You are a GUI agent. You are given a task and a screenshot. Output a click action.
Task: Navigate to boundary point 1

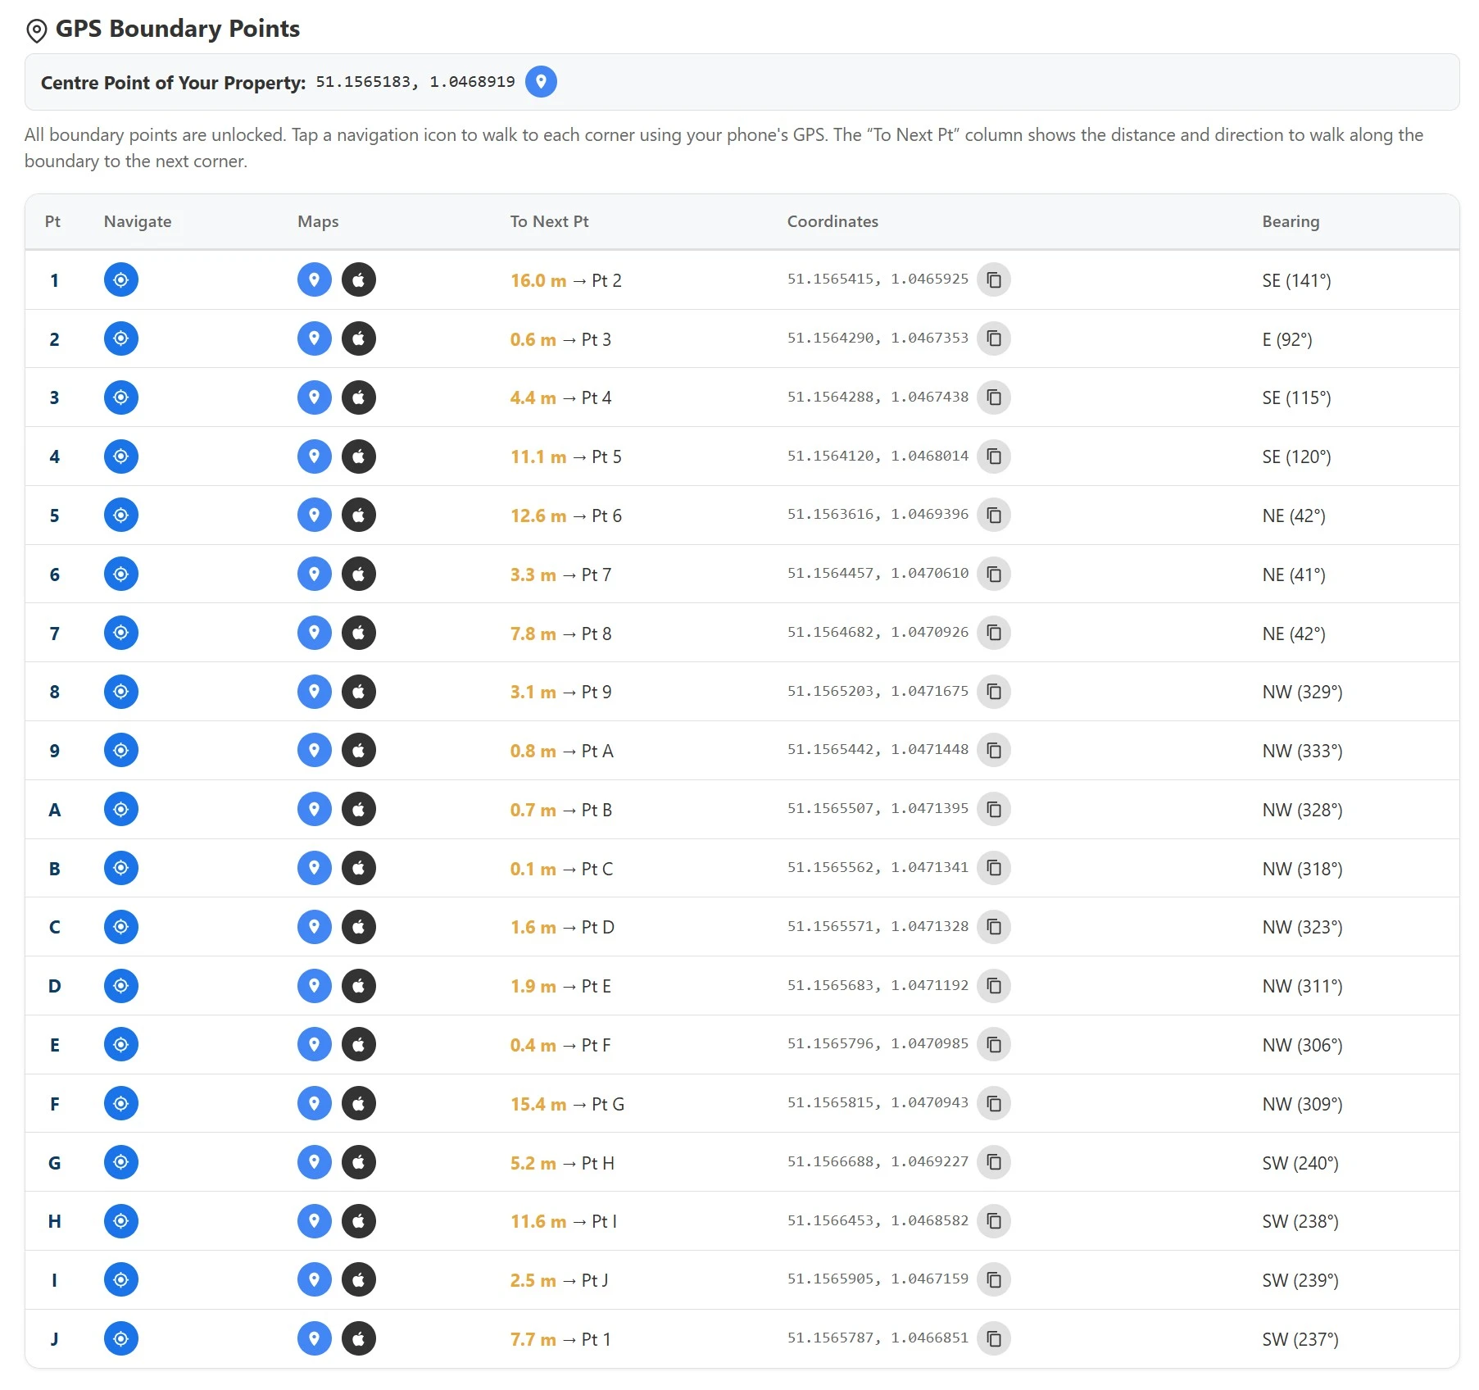click(121, 280)
